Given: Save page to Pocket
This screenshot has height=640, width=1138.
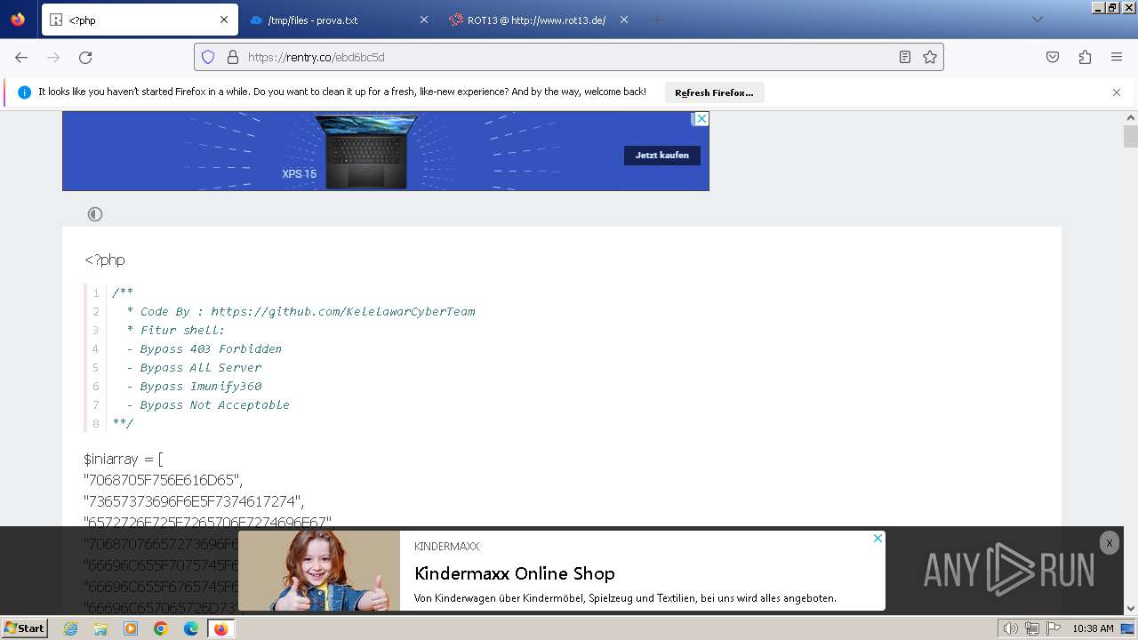Looking at the screenshot, I should (x=1053, y=57).
